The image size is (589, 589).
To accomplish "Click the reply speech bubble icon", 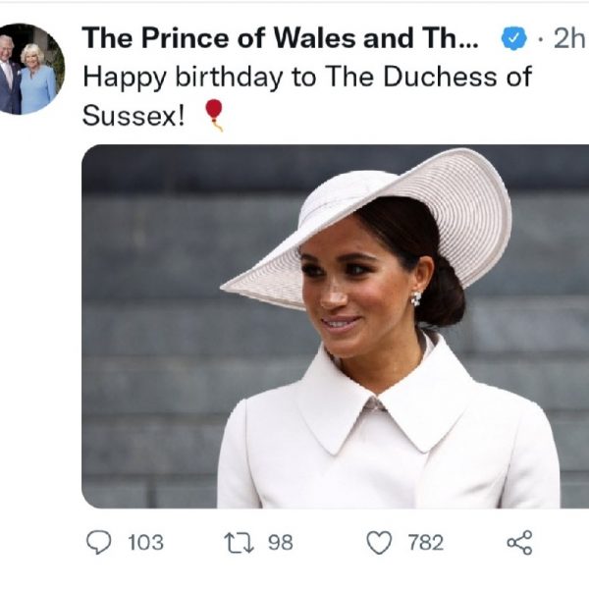I will [x=98, y=542].
